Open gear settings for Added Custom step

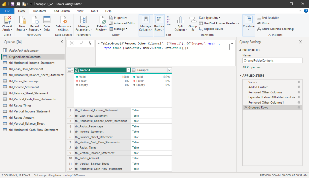click(x=299, y=87)
